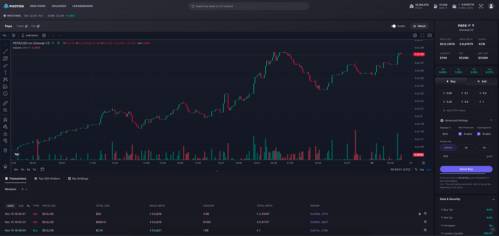Open chart layout templates grid

pos(44,35)
